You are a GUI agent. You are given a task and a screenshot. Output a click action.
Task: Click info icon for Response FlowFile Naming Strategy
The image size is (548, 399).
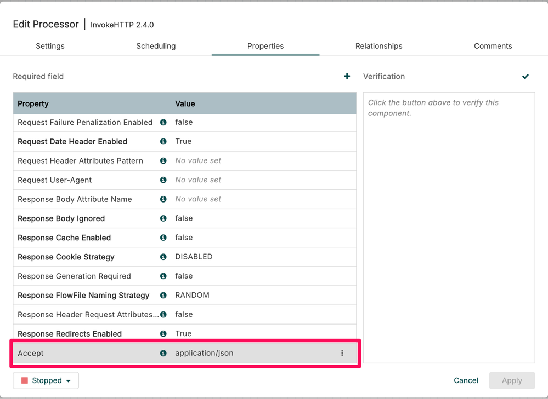[x=163, y=295]
